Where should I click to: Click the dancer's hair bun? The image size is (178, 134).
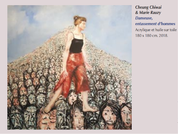pos(76,18)
